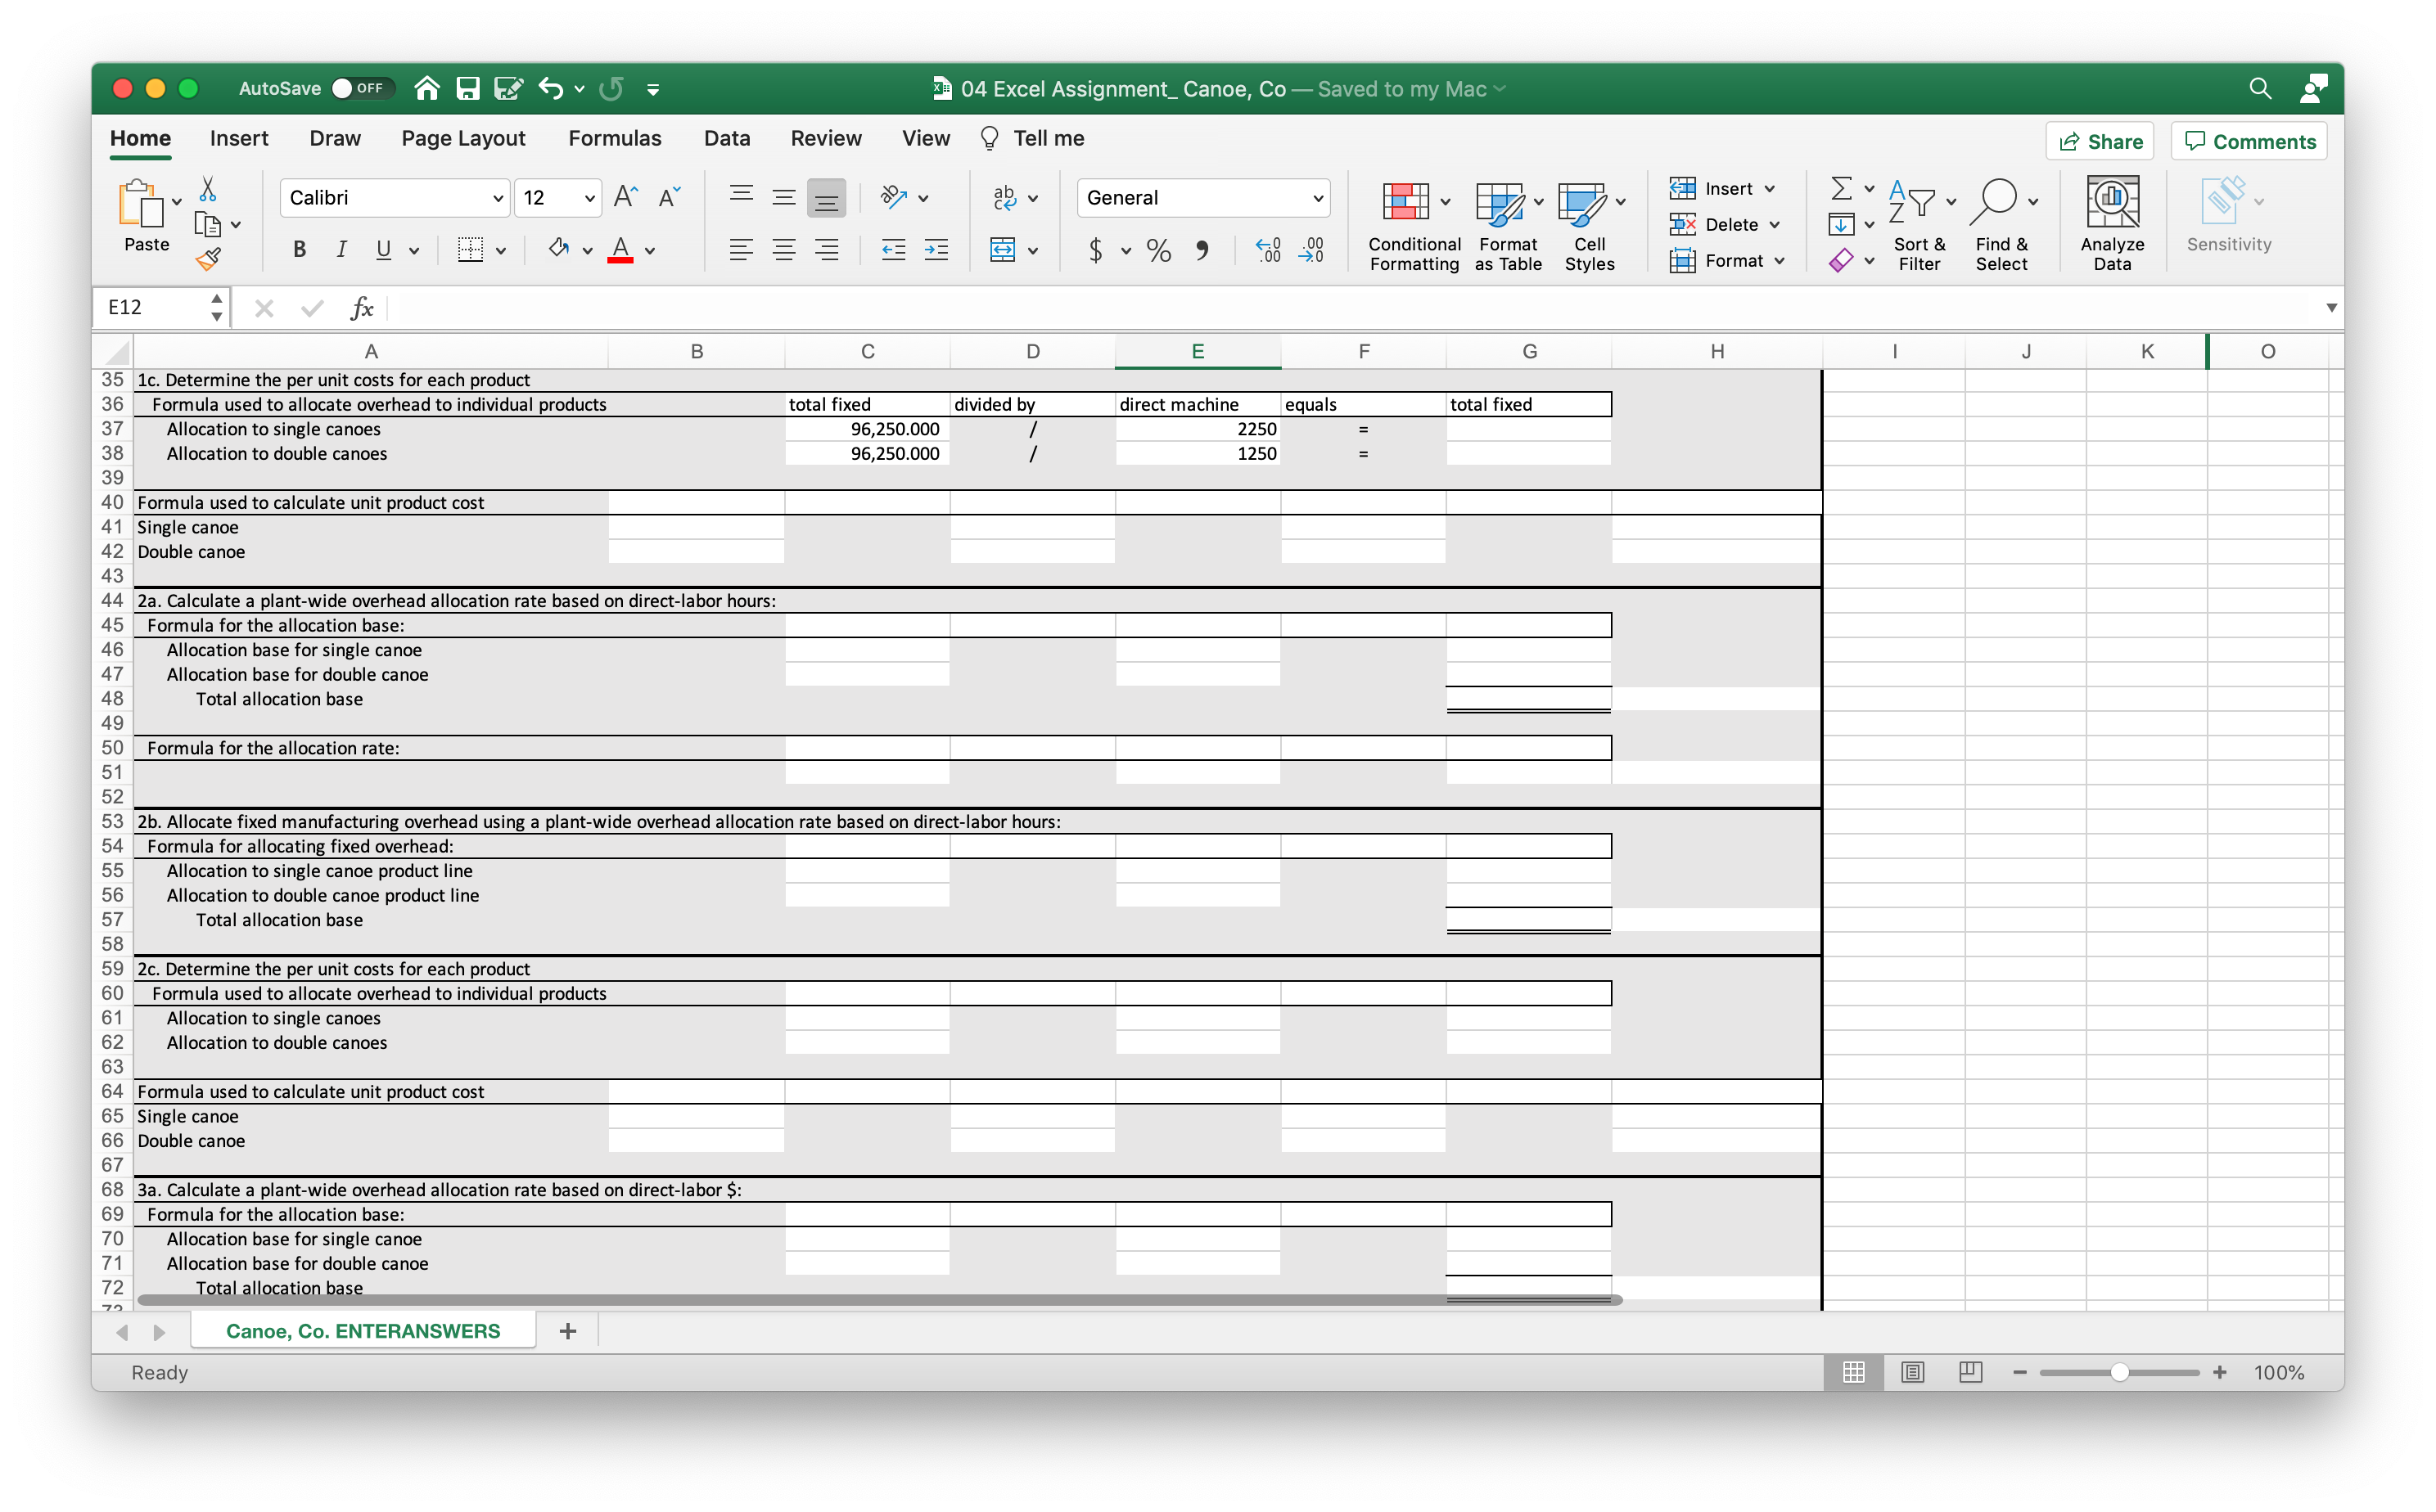
Task: Toggle underline formatting
Action: pos(384,250)
